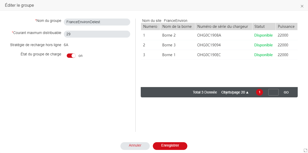This screenshot has width=308, height=153.
Task: Edit the Nom du groupe field
Action: point(97,22)
